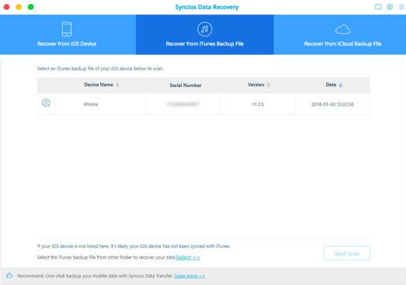
Task: Sort the Version column using its arrows
Action: (x=268, y=85)
